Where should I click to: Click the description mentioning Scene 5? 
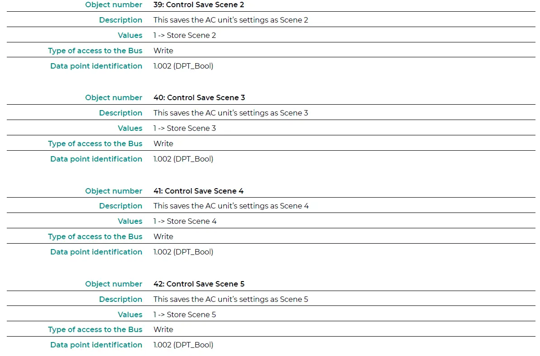[x=231, y=299]
